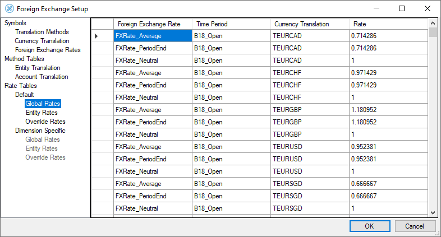
Task: Open Foreign Exchange Rates under Symbols
Action: 48,50
